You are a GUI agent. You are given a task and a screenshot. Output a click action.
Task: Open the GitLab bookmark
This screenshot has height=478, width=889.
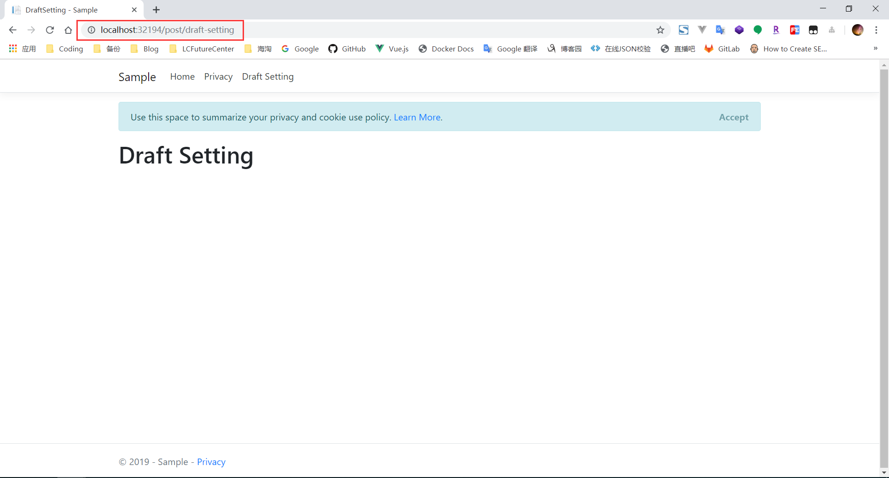pyautogui.click(x=722, y=49)
